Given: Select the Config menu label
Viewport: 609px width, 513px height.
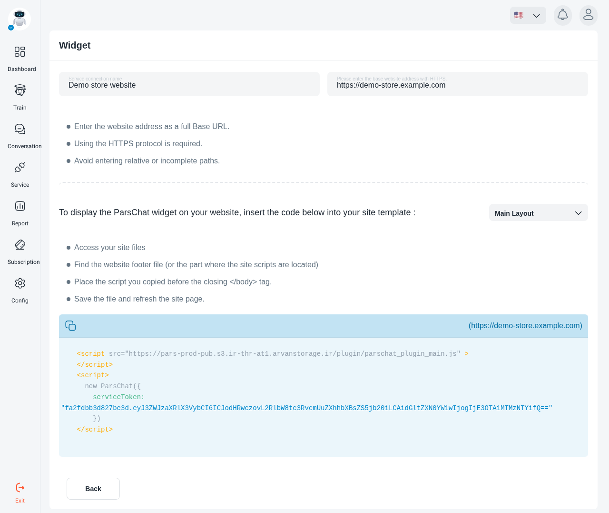Looking at the screenshot, I should point(20,301).
